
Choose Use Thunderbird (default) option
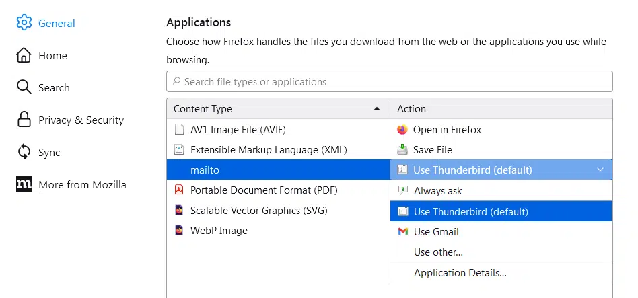[471, 212]
